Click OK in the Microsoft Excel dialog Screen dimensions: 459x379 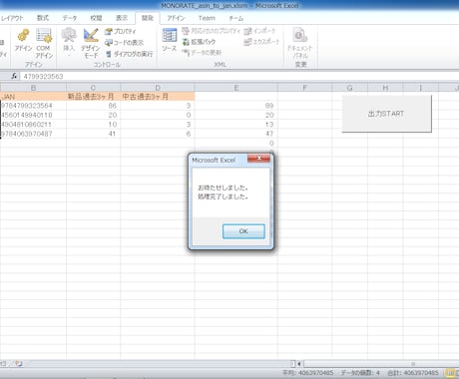point(243,231)
